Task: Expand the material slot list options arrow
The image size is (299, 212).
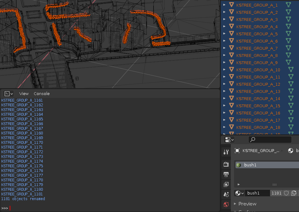Action: click(x=239, y=184)
